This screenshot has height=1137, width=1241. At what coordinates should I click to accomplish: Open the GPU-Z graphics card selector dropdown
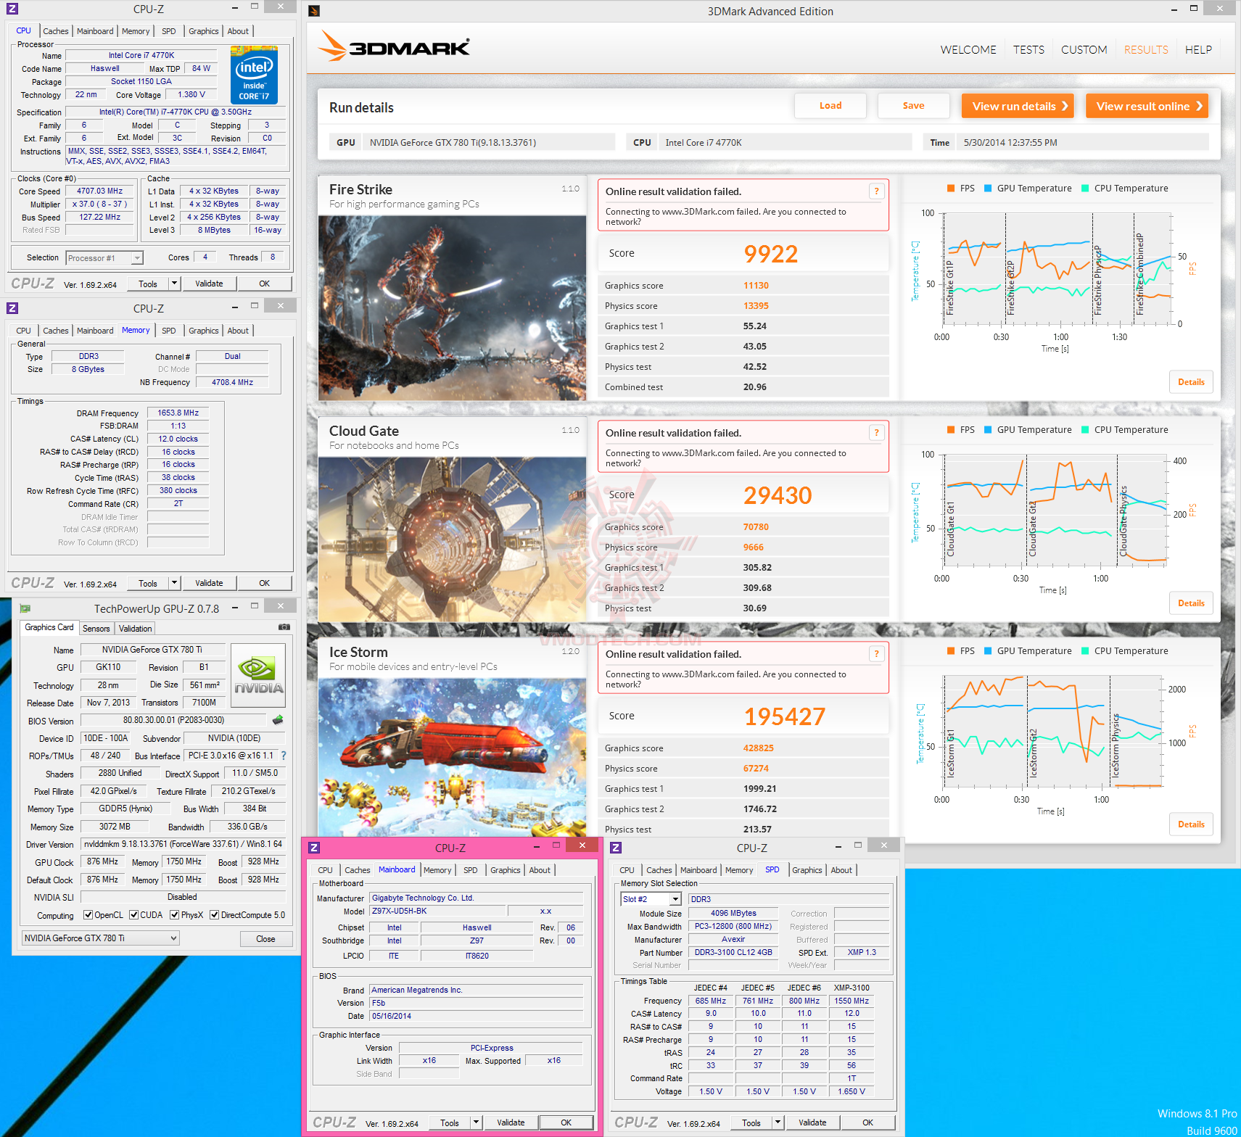tap(101, 938)
